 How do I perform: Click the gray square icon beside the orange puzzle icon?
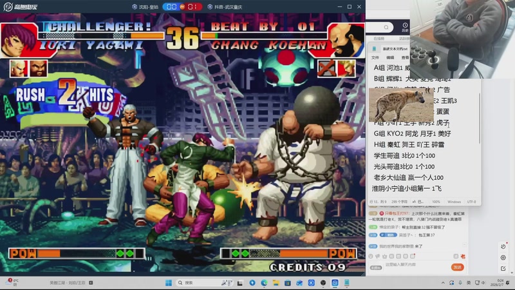pyautogui.click(x=456, y=256)
